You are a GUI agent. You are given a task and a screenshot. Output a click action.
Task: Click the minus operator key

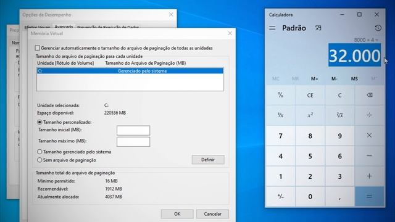(369, 156)
